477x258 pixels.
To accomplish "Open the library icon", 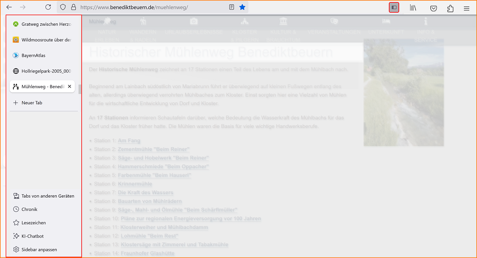I will pyautogui.click(x=413, y=8).
